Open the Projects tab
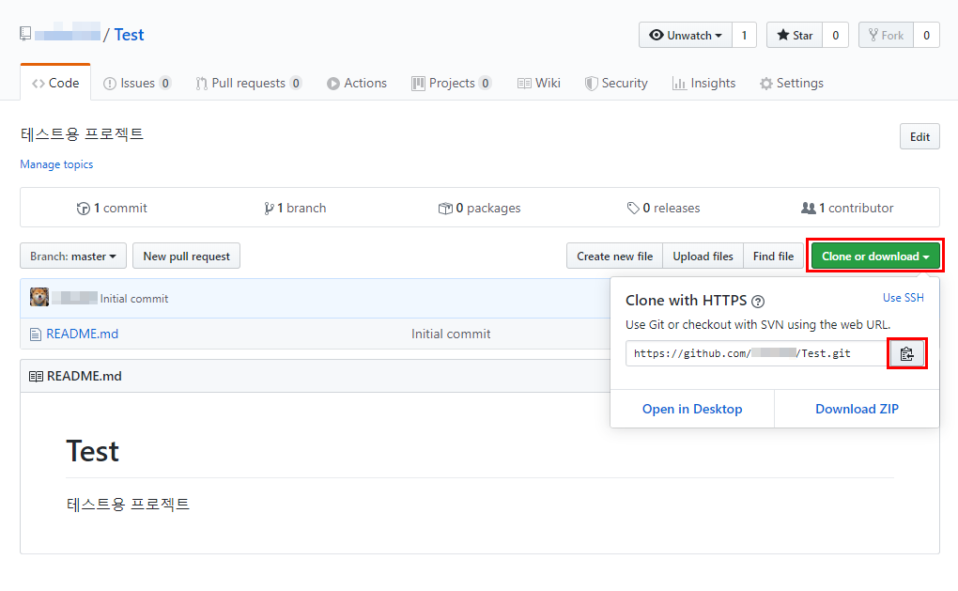This screenshot has width=958, height=591. (452, 83)
